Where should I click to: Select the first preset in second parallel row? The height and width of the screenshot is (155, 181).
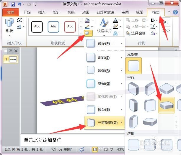coord(133,105)
